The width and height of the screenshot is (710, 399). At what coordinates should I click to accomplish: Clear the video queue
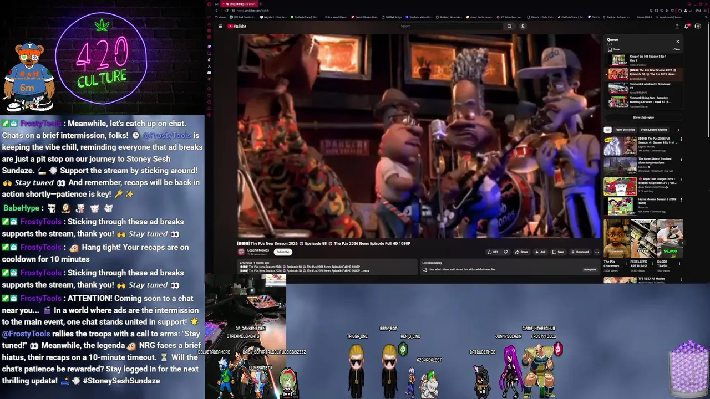tap(677, 49)
